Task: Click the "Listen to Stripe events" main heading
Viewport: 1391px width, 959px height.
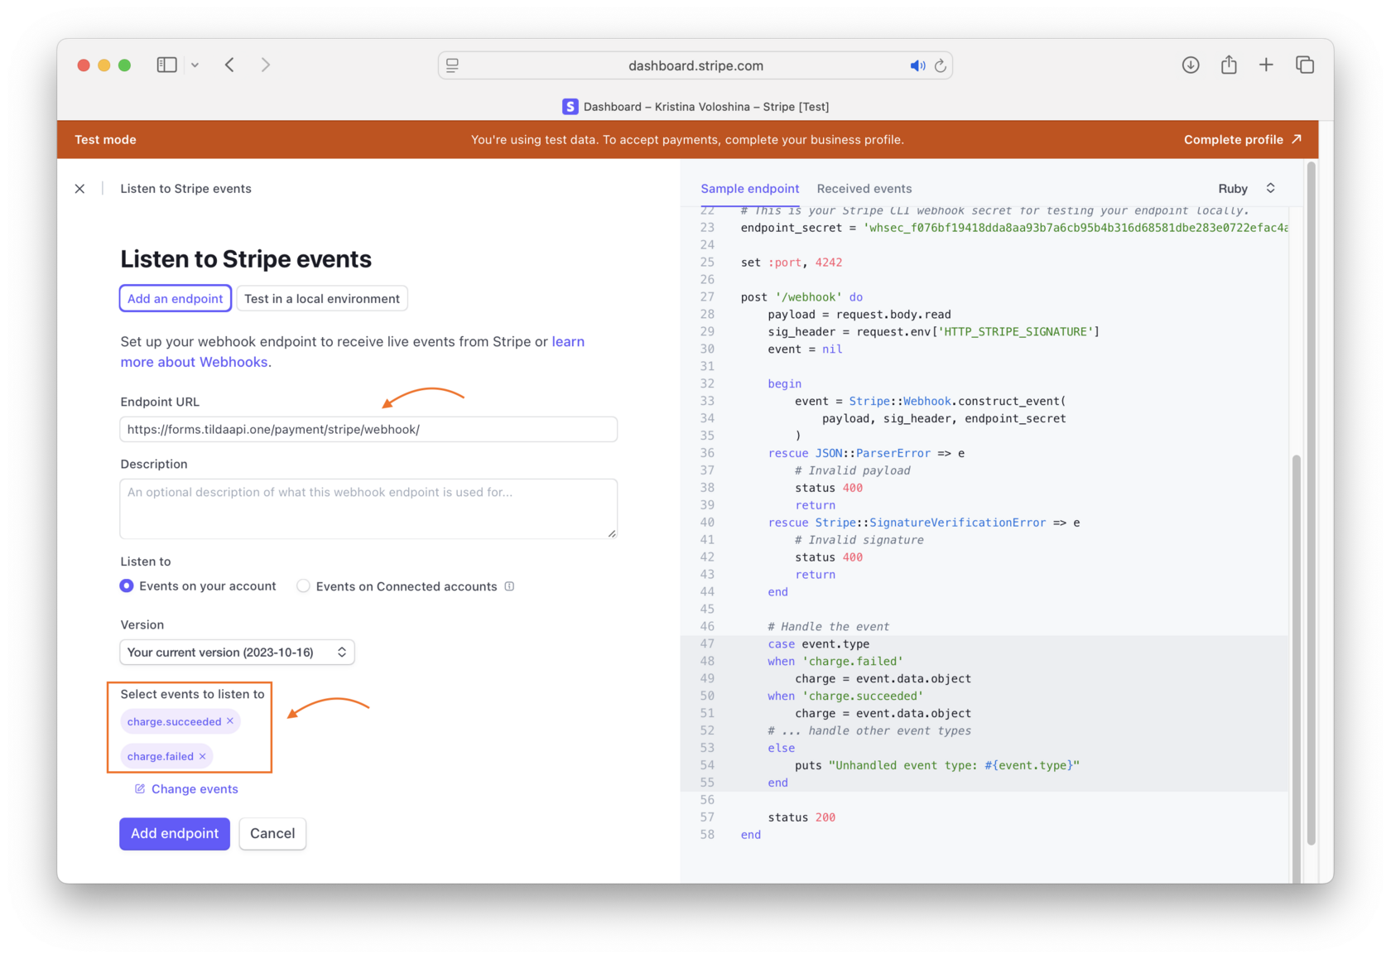Action: [246, 259]
